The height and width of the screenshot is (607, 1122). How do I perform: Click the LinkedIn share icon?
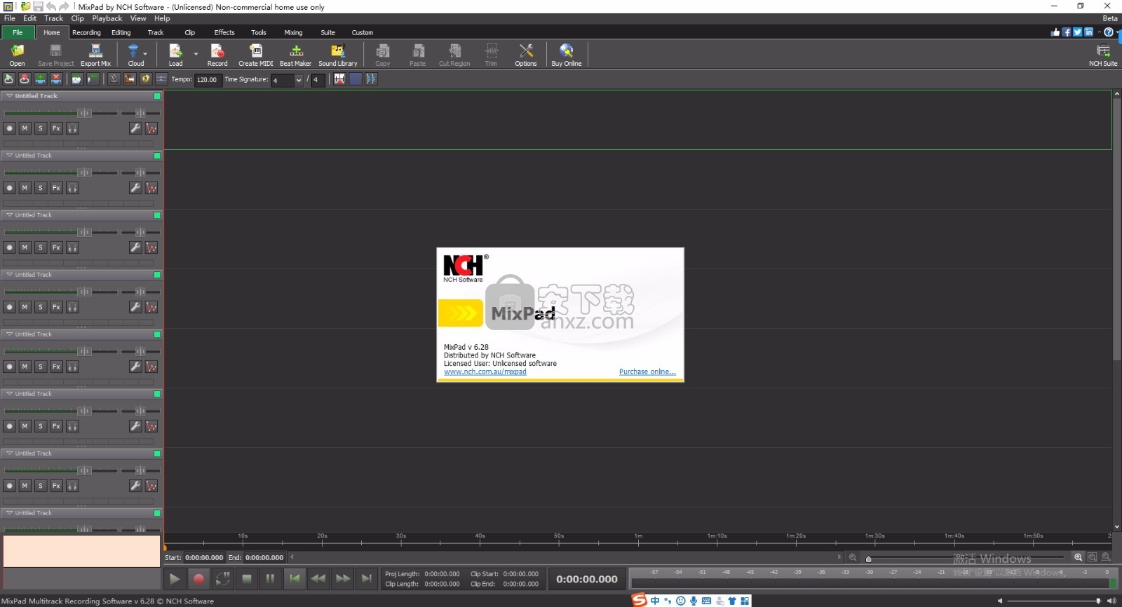point(1088,32)
